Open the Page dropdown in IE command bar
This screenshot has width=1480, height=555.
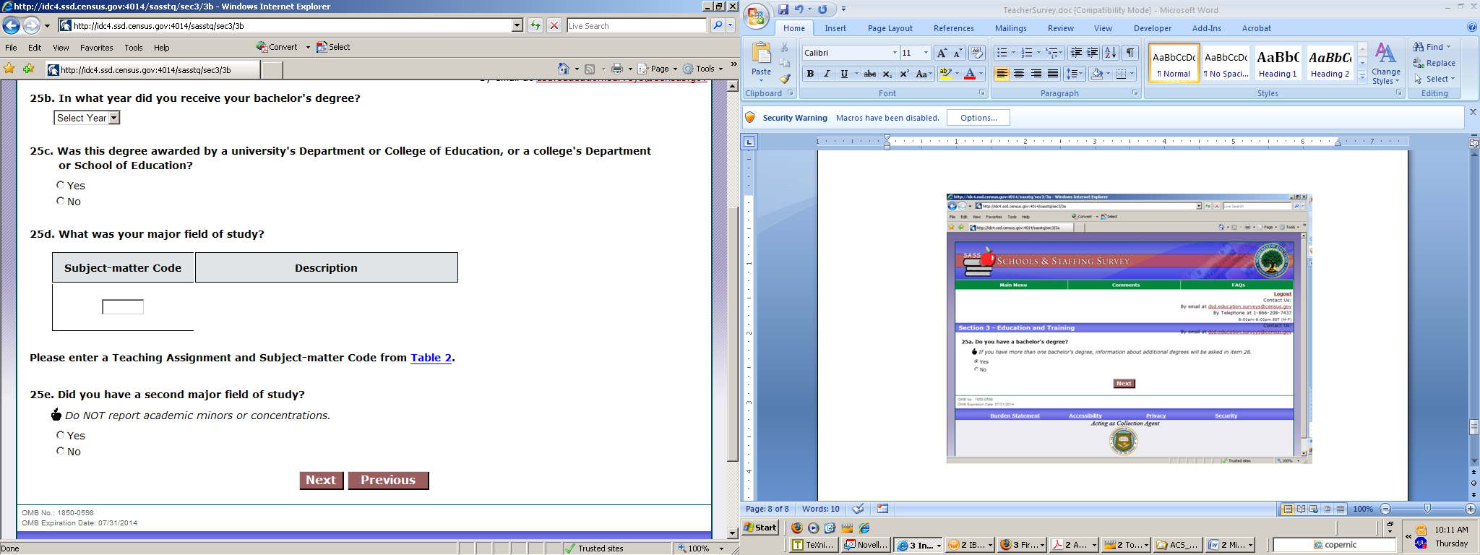pos(658,69)
